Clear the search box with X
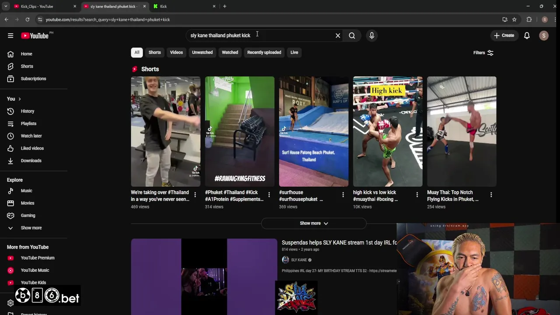The width and height of the screenshot is (560, 315). click(x=338, y=35)
